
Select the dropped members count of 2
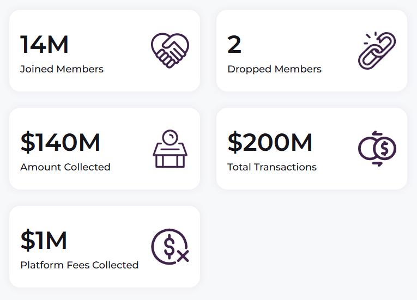pyautogui.click(x=234, y=45)
